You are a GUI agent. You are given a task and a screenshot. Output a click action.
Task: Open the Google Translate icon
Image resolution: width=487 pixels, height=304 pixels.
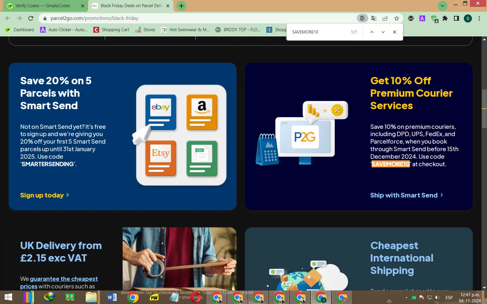tap(374, 18)
